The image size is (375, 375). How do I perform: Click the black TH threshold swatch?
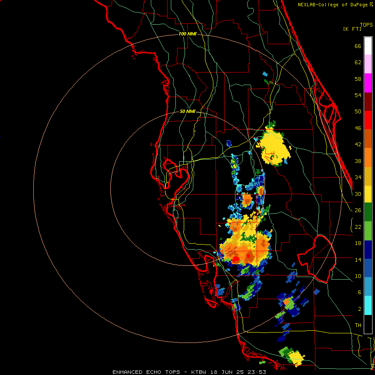click(368, 324)
